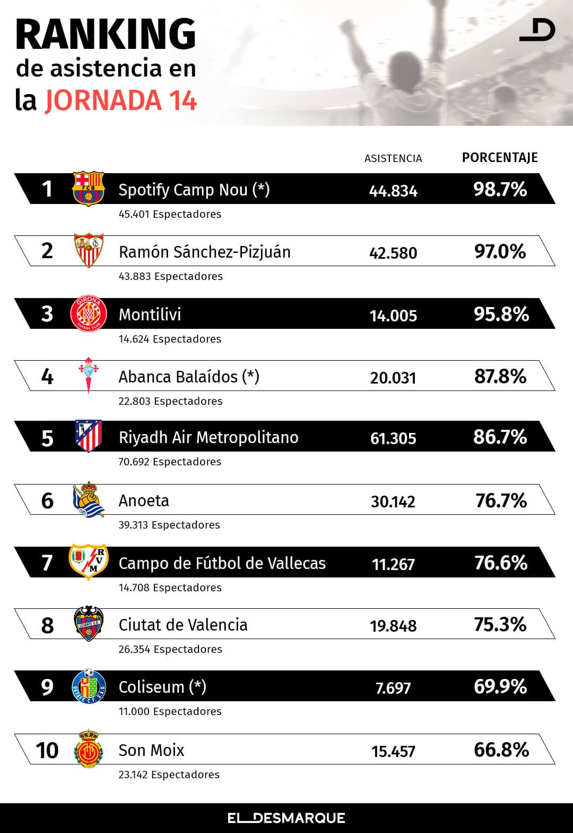Select the Getafe CF badge
Screen dimensions: 573x833
tap(89, 686)
